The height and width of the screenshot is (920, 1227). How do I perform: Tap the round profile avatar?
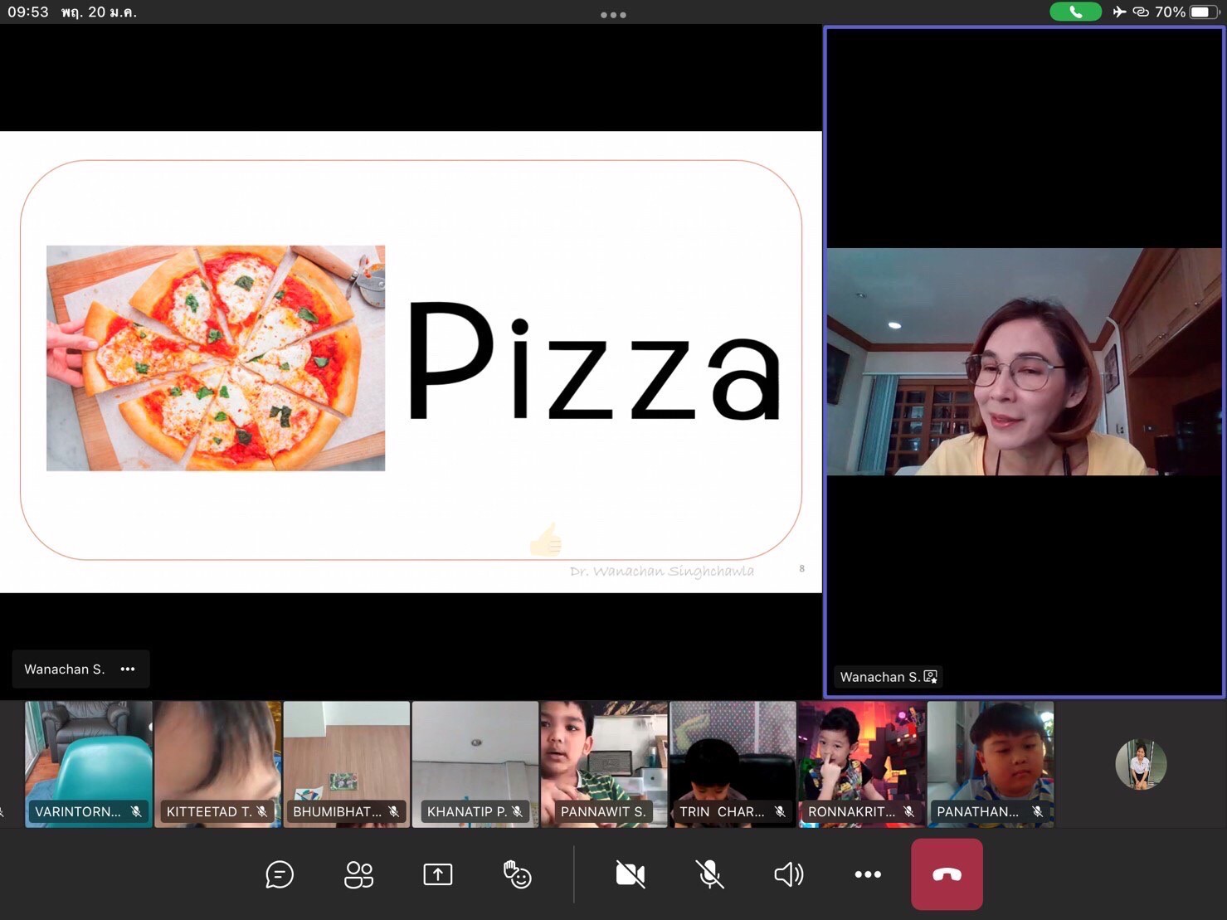pyautogui.click(x=1141, y=764)
